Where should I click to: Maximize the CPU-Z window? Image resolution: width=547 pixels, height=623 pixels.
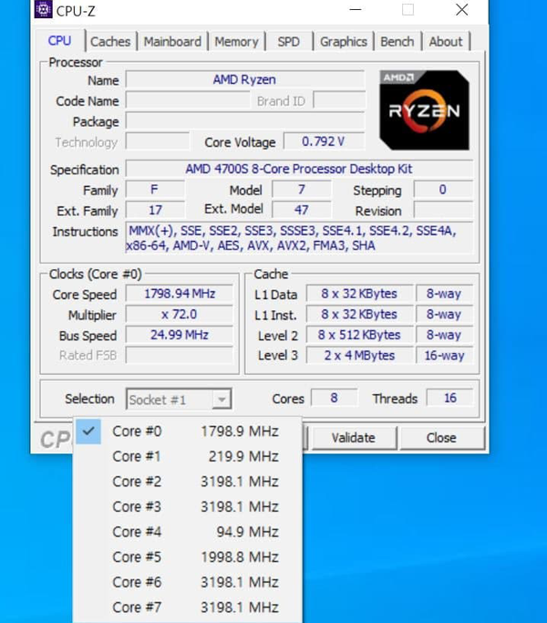point(408,11)
